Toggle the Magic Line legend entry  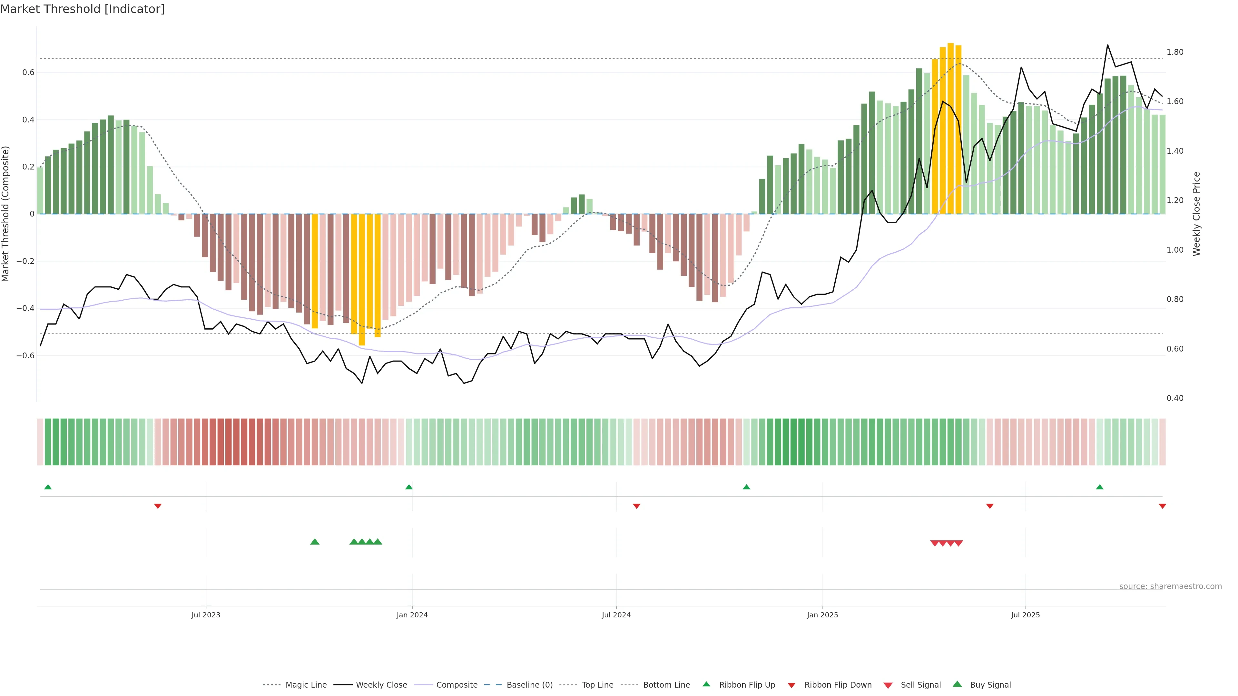pos(306,685)
